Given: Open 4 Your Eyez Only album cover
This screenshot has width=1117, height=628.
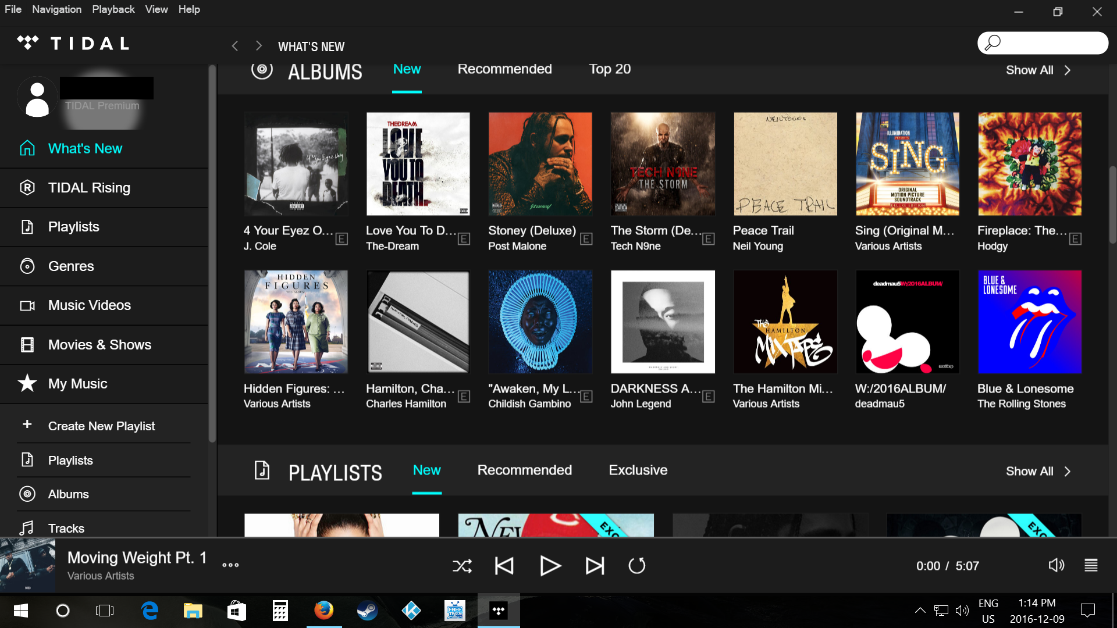Looking at the screenshot, I should point(296,164).
